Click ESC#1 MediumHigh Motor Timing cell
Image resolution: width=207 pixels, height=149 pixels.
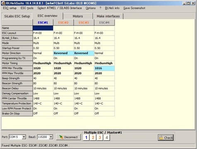(x=43, y=63)
